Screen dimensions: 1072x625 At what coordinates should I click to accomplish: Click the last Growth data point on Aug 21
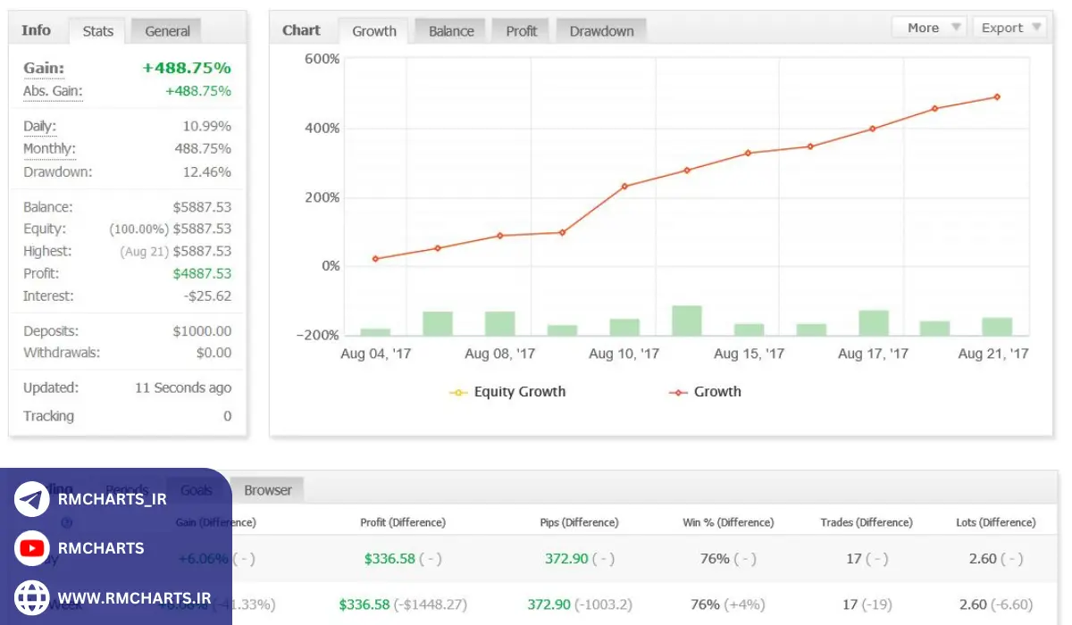click(997, 96)
